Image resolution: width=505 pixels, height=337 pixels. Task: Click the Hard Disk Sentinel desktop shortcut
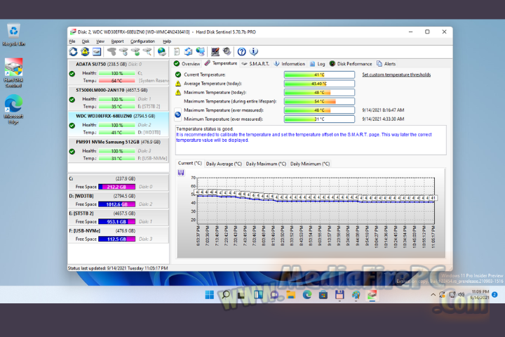(13, 73)
